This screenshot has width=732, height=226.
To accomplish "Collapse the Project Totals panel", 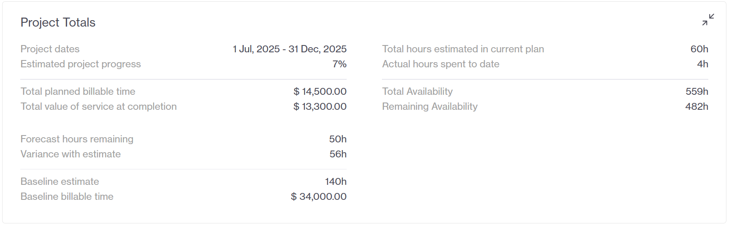I will [x=708, y=20].
